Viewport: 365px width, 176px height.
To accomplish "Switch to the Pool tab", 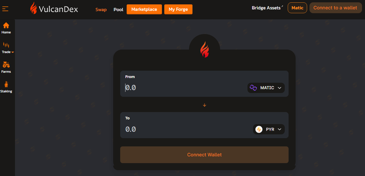I will [x=119, y=9].
